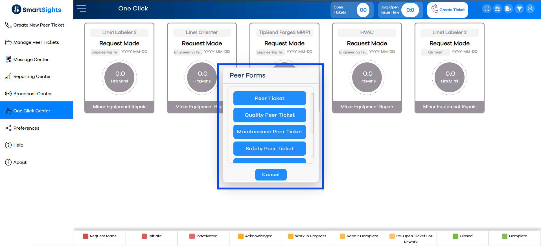This screenshot has height=246, width=541.
Task: Open the user profile icon
Action: [530, 9]
